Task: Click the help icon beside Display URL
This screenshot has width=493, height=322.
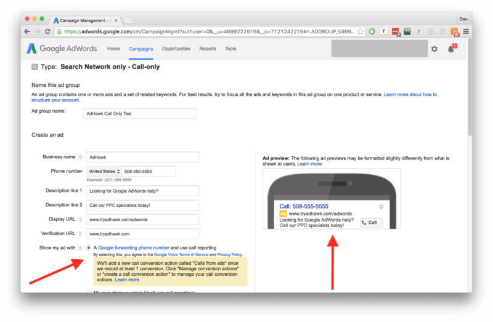Action: point(80,219)
